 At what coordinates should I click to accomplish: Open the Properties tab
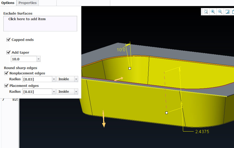coord(28,3)
